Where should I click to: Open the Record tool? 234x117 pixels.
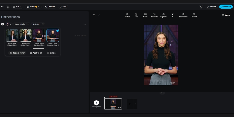point(194,16)
